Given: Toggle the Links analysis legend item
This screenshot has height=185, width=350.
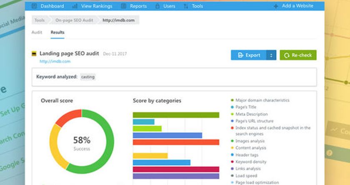Looking at the screenshot, I should coord(246,169).
